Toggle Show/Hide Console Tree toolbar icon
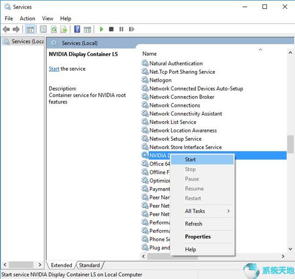 [x=30, y=30]
